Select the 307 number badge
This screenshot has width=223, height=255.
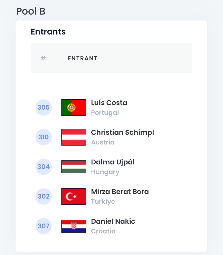coord(44,226)
